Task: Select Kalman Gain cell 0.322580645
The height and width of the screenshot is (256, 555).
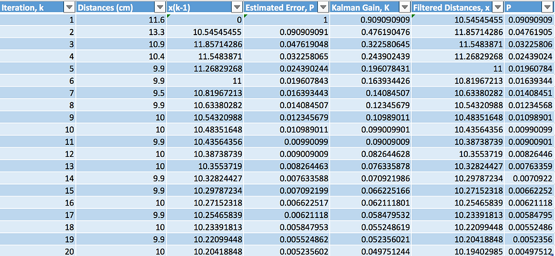Action: [370, 44]
